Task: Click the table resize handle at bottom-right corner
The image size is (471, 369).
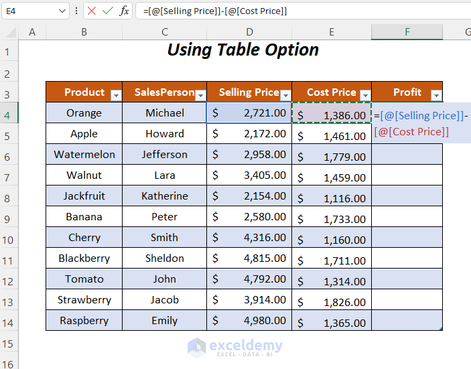Action: pos(442,329)
